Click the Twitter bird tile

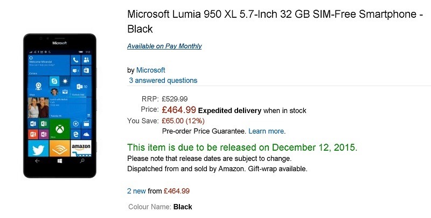[x=38, y=149]
